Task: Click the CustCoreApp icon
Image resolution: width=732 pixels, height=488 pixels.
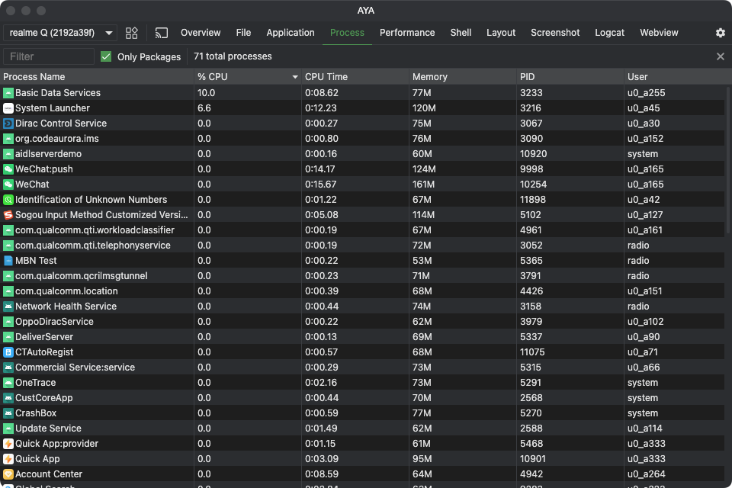Action: click(8, 398)
